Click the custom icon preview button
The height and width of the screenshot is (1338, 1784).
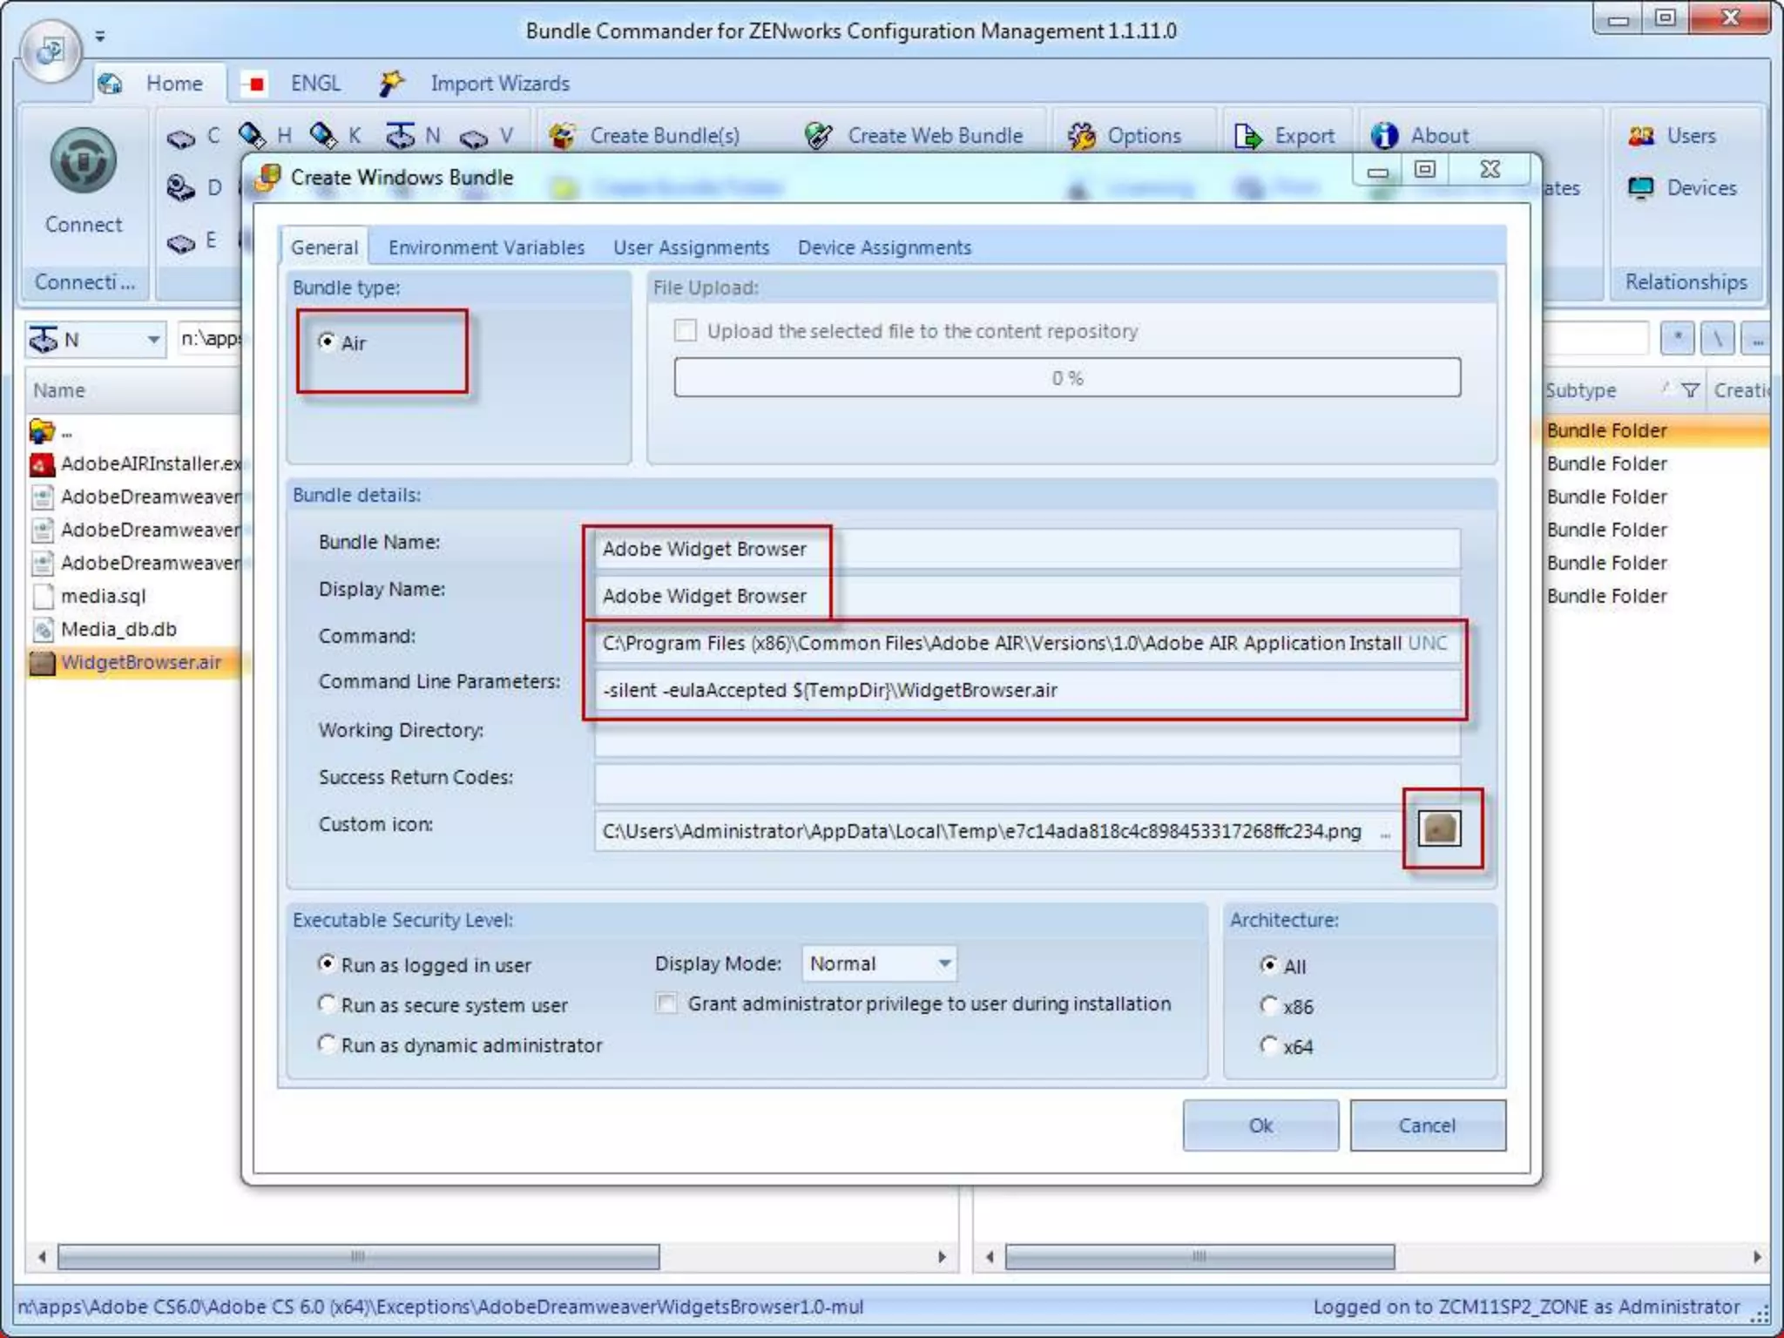[1439, 828]
